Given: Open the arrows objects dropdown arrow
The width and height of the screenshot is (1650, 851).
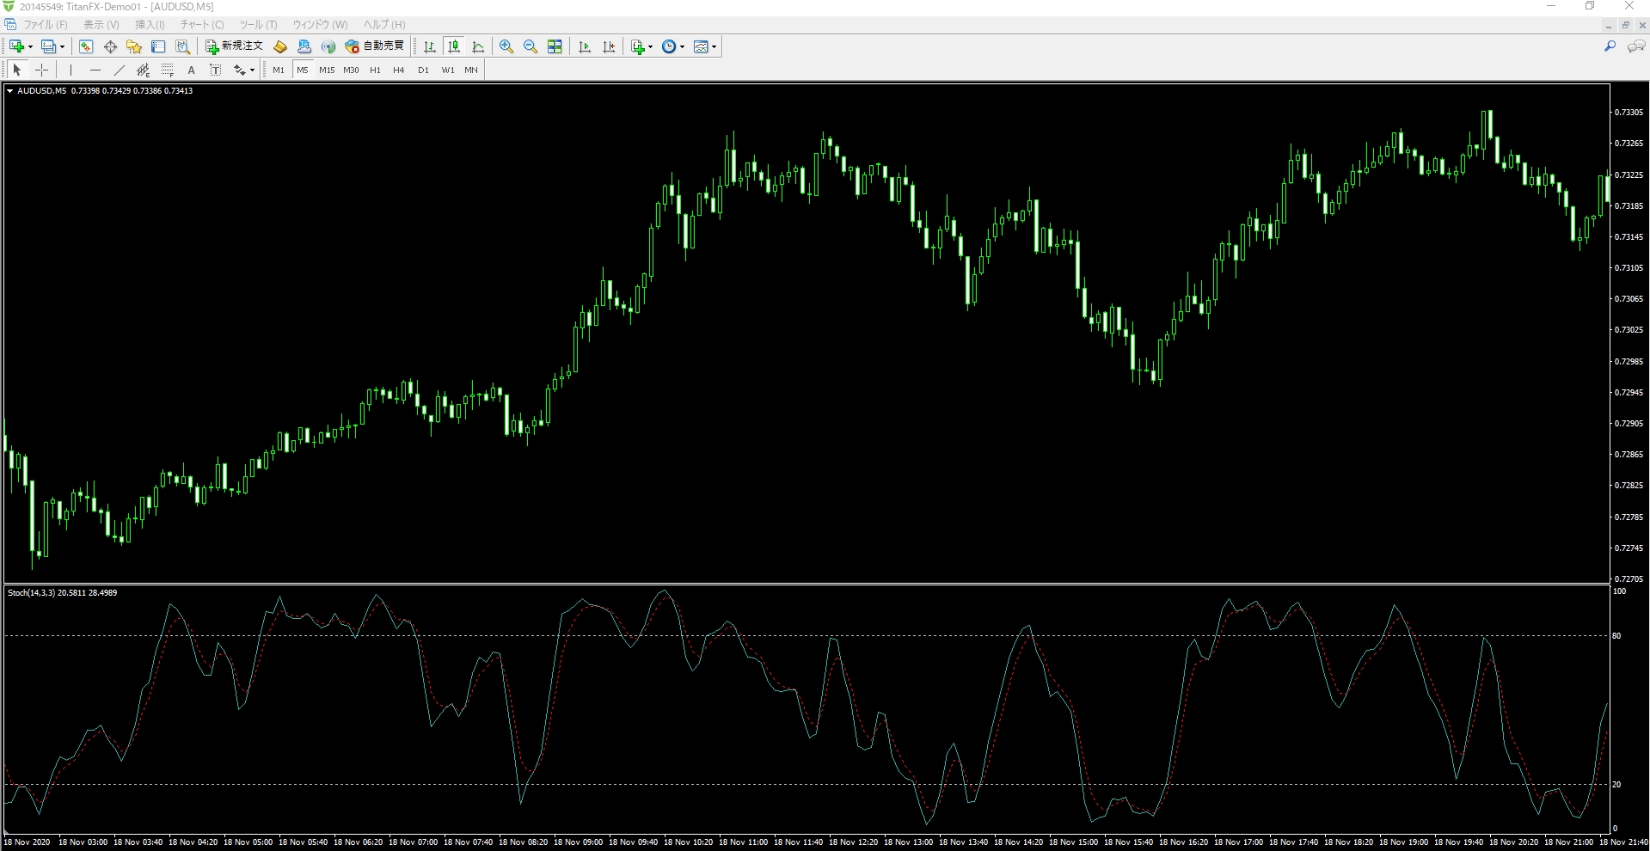Looking at the screenshot, I should [x=252, y=70].
